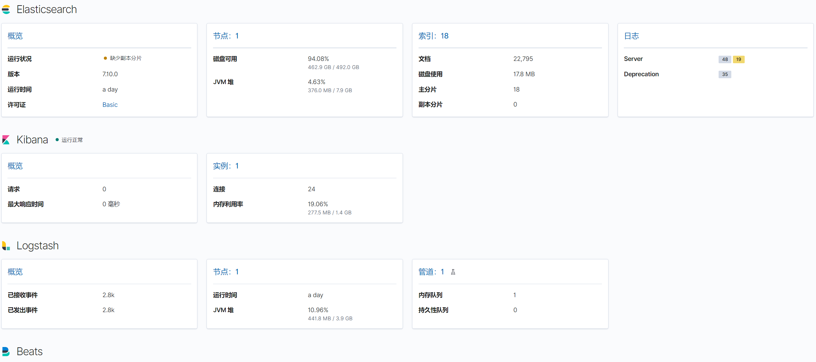Viewport: 816px width, 362px height.
Task: Click the version value 7.10.0
Action: pyautogui.click(x=110, y=74)
